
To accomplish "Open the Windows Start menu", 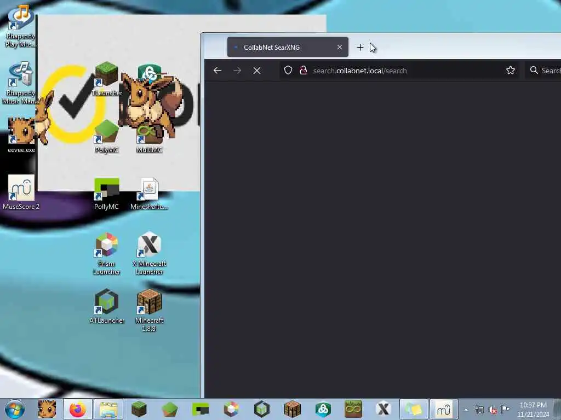I will click(15, 409).
